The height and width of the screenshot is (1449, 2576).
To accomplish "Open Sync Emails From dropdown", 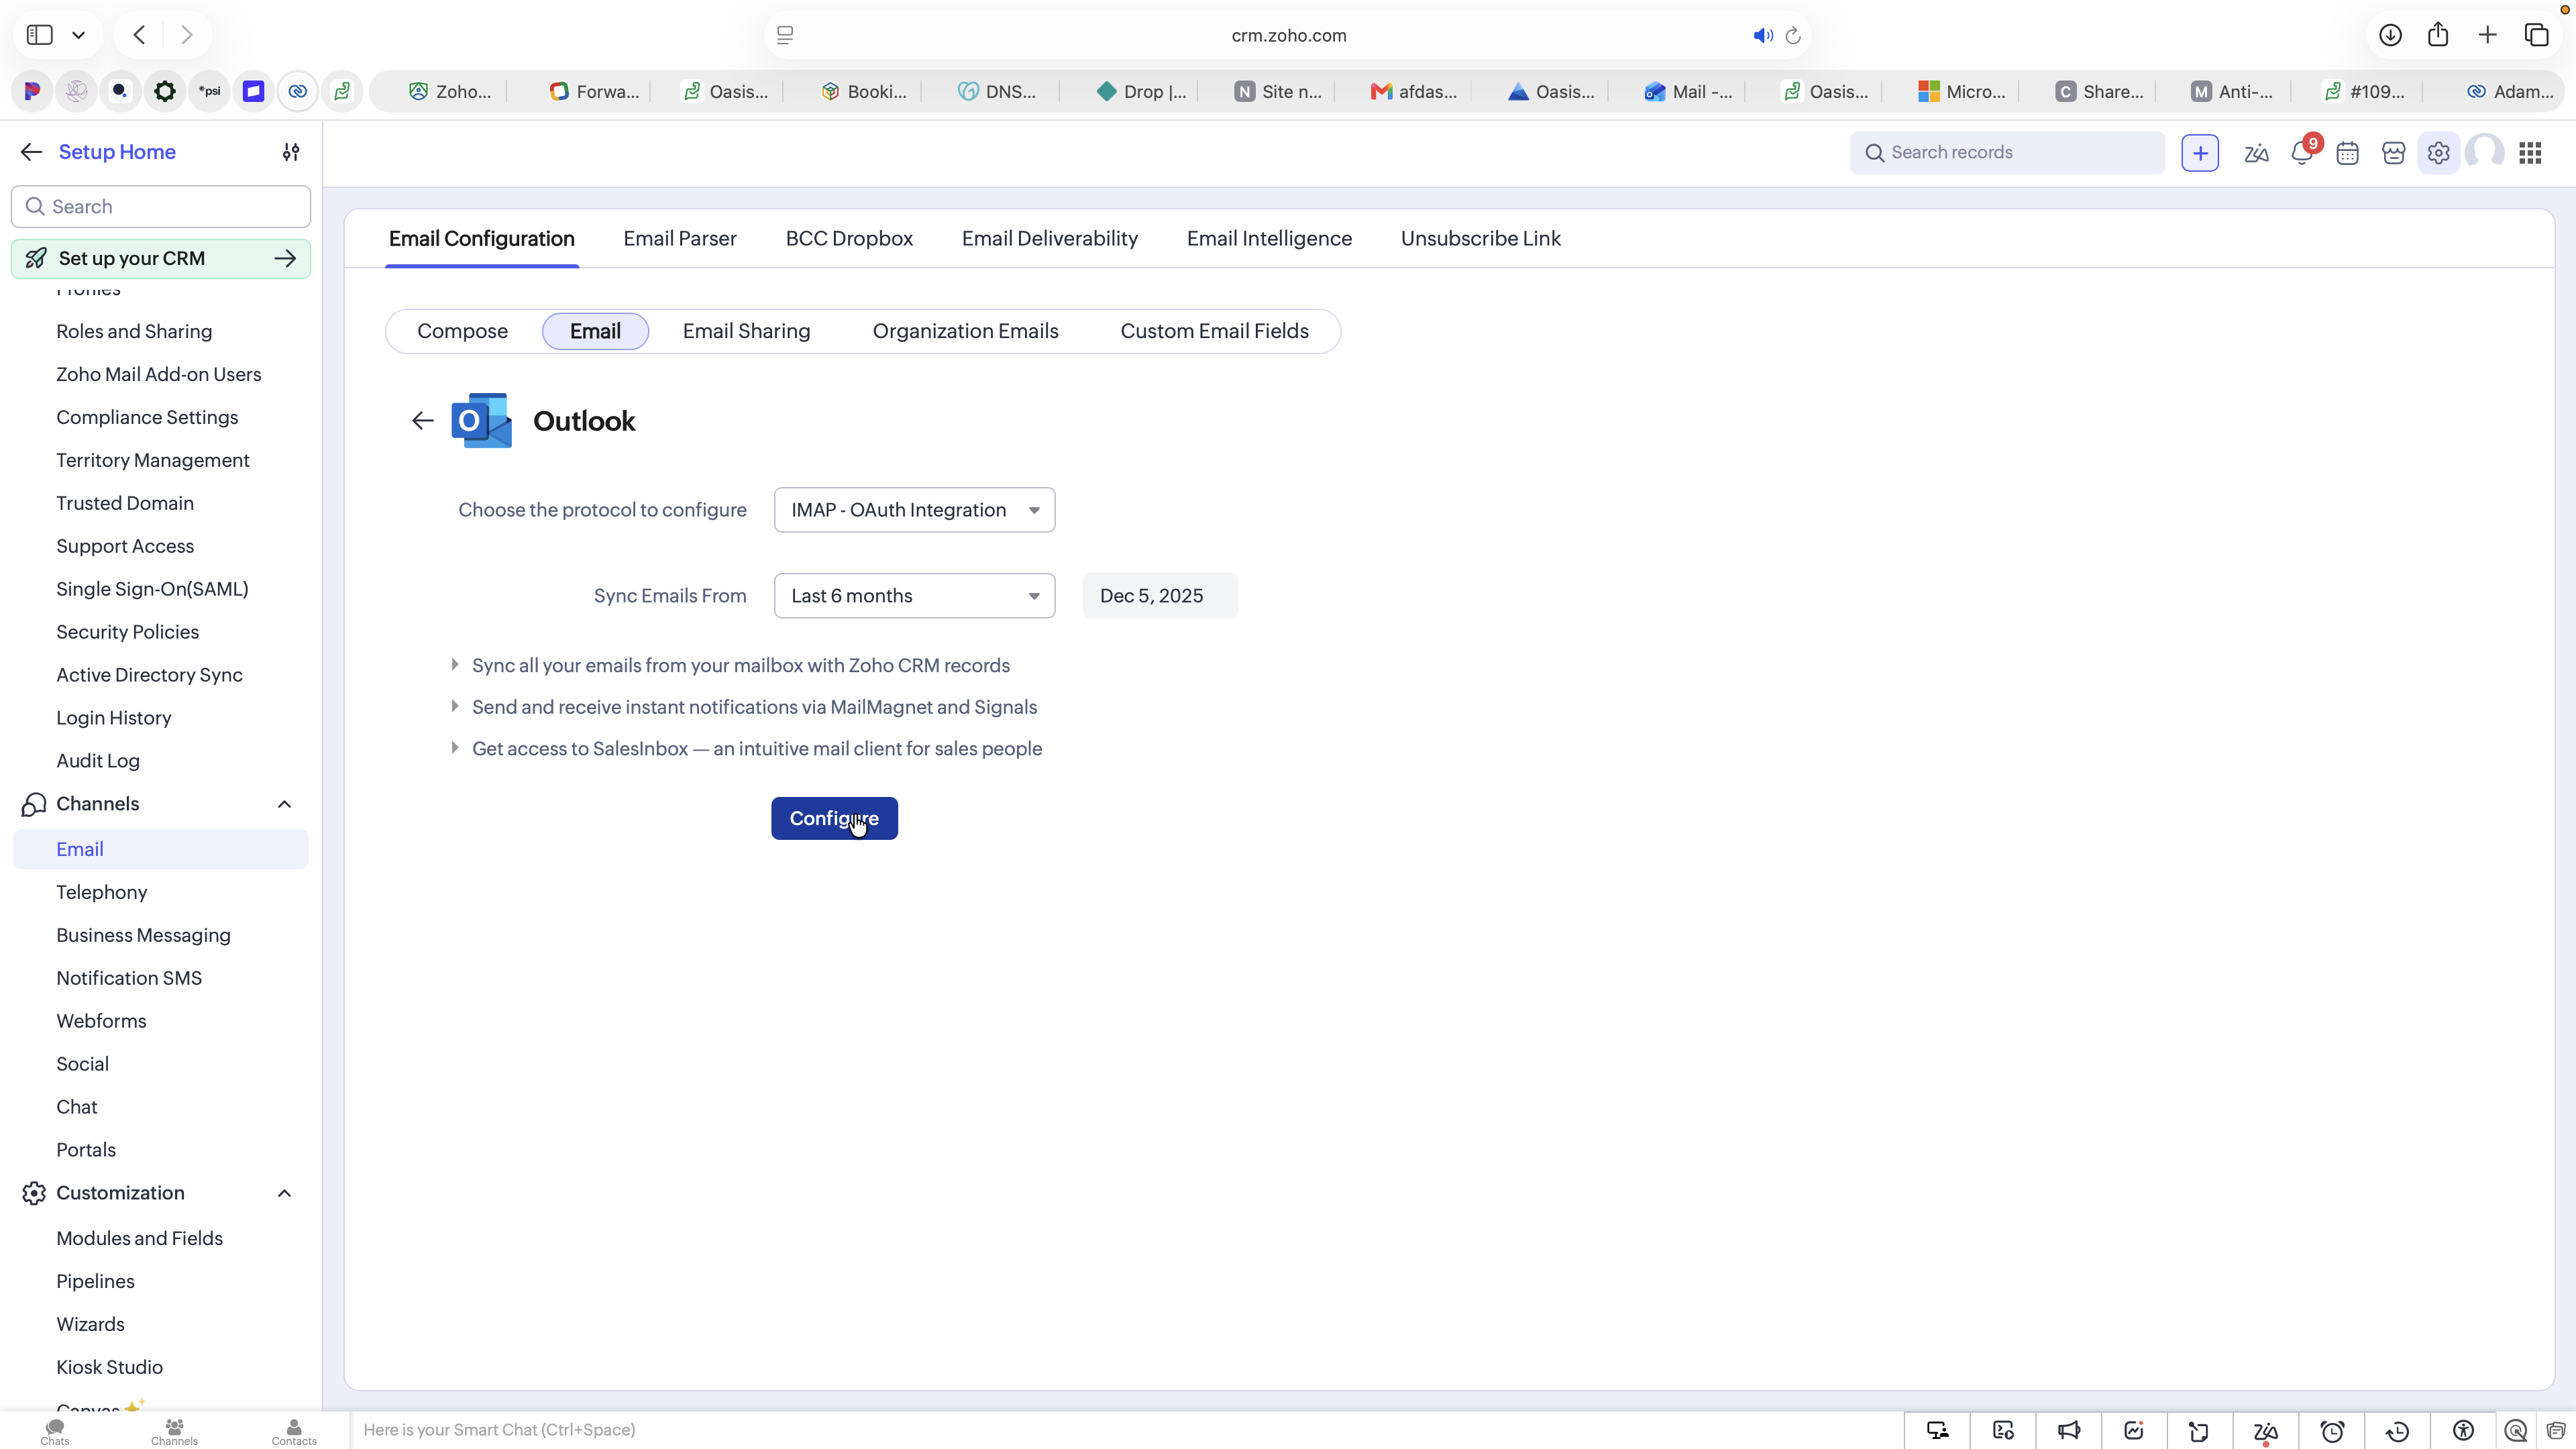I will tap(914, 596).
